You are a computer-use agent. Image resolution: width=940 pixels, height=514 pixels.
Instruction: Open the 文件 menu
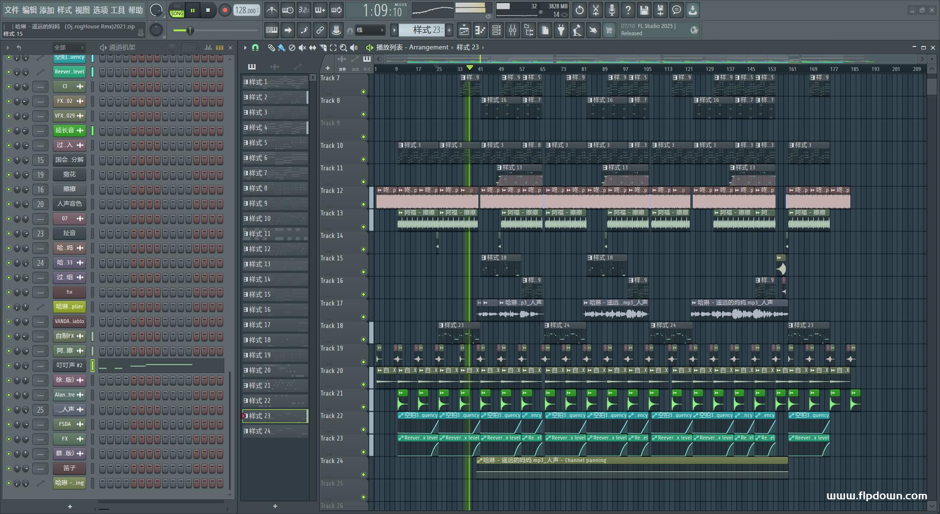[11, 10]
